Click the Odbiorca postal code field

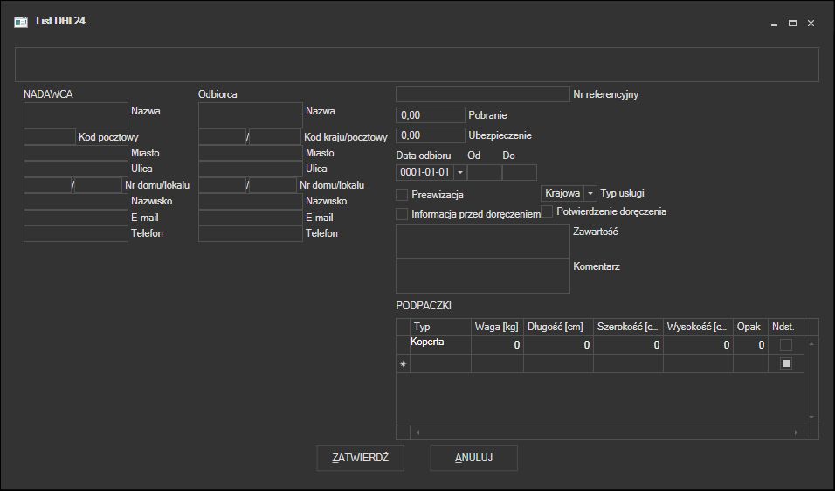click(275, 136)
